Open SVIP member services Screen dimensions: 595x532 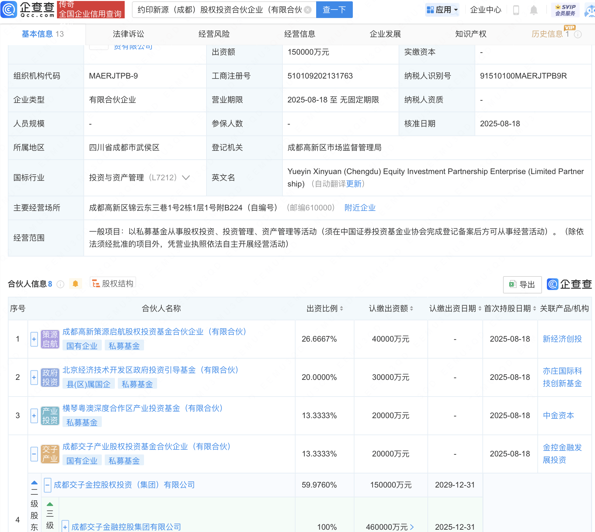[566, 10]
